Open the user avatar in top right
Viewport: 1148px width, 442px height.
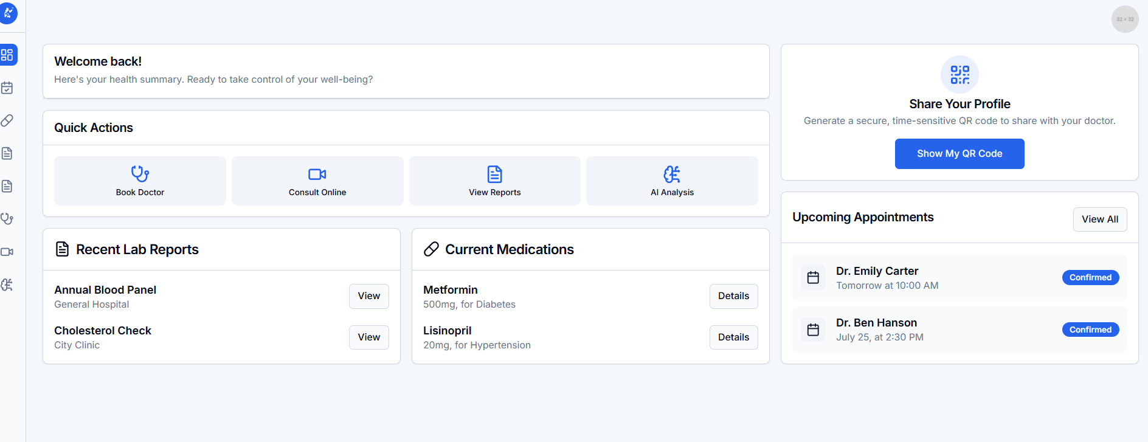[x=1124, y=19]
